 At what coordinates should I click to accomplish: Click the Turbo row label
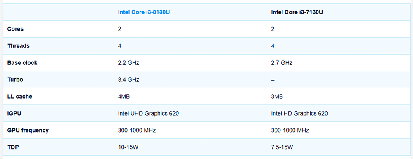15,79
